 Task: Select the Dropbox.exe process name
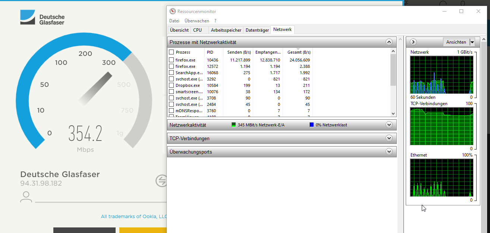[188, 85]
